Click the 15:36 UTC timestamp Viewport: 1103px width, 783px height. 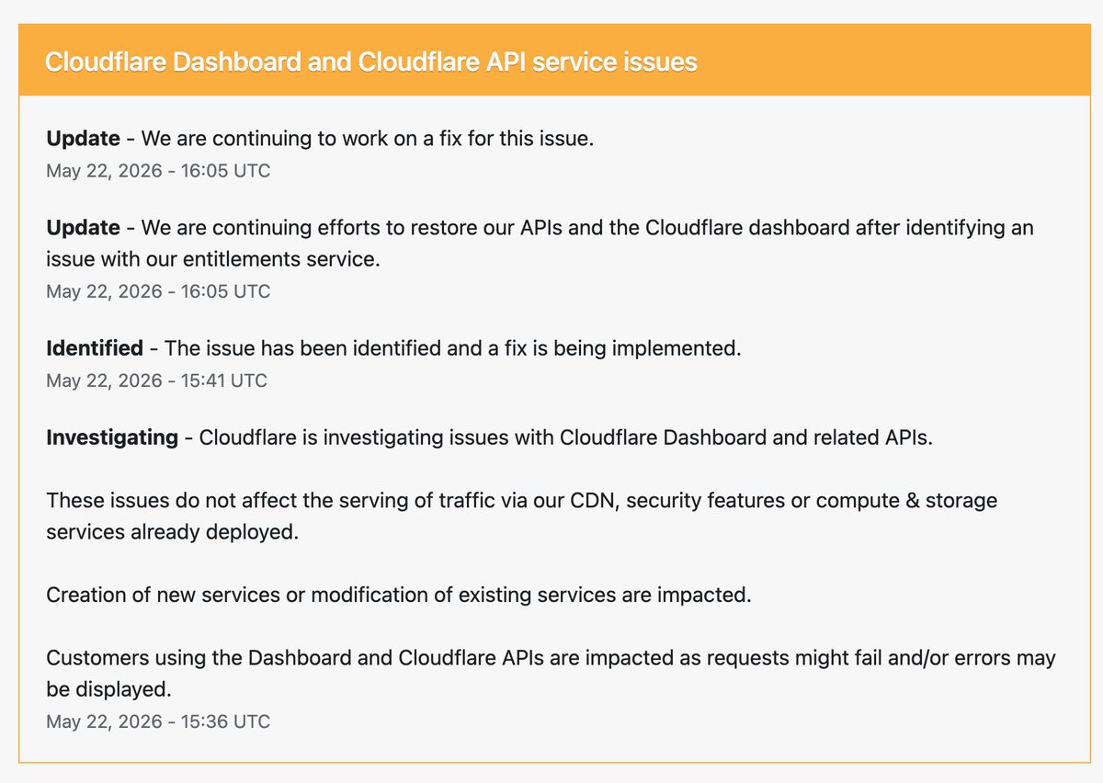(x=158, y=721)
